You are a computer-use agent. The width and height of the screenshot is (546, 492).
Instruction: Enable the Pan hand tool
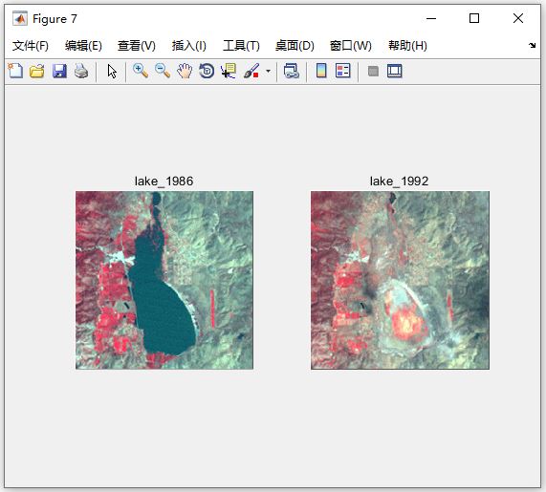[185, 71]
